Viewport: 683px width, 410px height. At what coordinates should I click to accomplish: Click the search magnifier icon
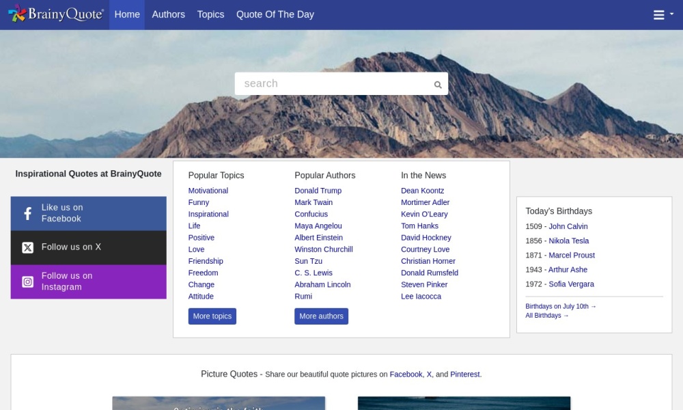438,85
